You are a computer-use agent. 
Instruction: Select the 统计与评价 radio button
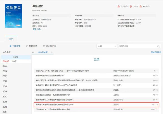pyautogui.click(x=44, y=46)
